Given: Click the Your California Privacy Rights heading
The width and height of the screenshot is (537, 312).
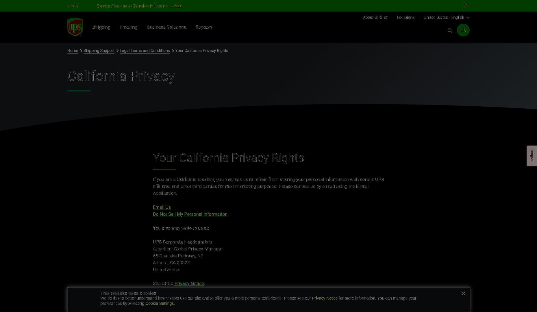Looking at the screenshot, I should pos(228,158).
